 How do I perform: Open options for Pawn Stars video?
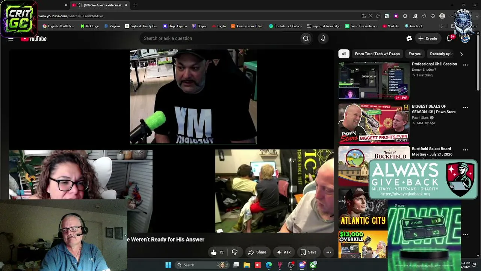point(465,108)
